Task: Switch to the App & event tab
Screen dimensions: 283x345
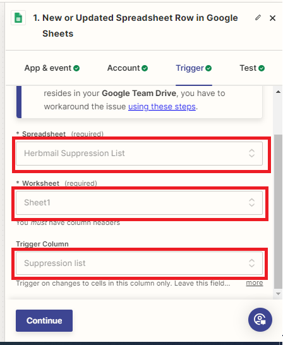Action: 52,68
